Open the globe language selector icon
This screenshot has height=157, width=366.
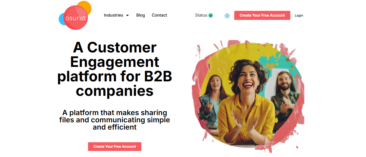coord(227,16)
